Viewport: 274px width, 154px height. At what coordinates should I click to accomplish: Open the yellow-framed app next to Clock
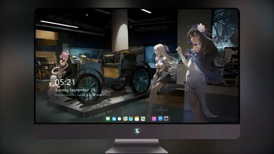tap(125, 119)
